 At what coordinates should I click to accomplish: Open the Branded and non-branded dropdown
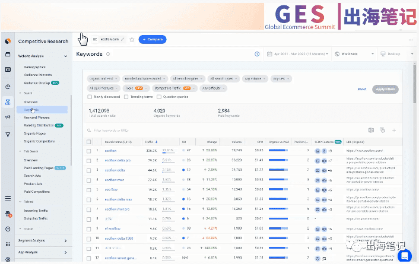145,78
